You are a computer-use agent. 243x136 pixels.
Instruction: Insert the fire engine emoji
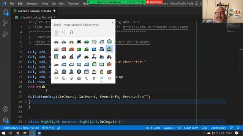coord(64,49)
